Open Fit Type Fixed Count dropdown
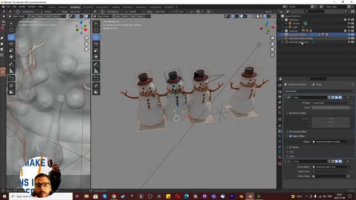 coord(331,103)
